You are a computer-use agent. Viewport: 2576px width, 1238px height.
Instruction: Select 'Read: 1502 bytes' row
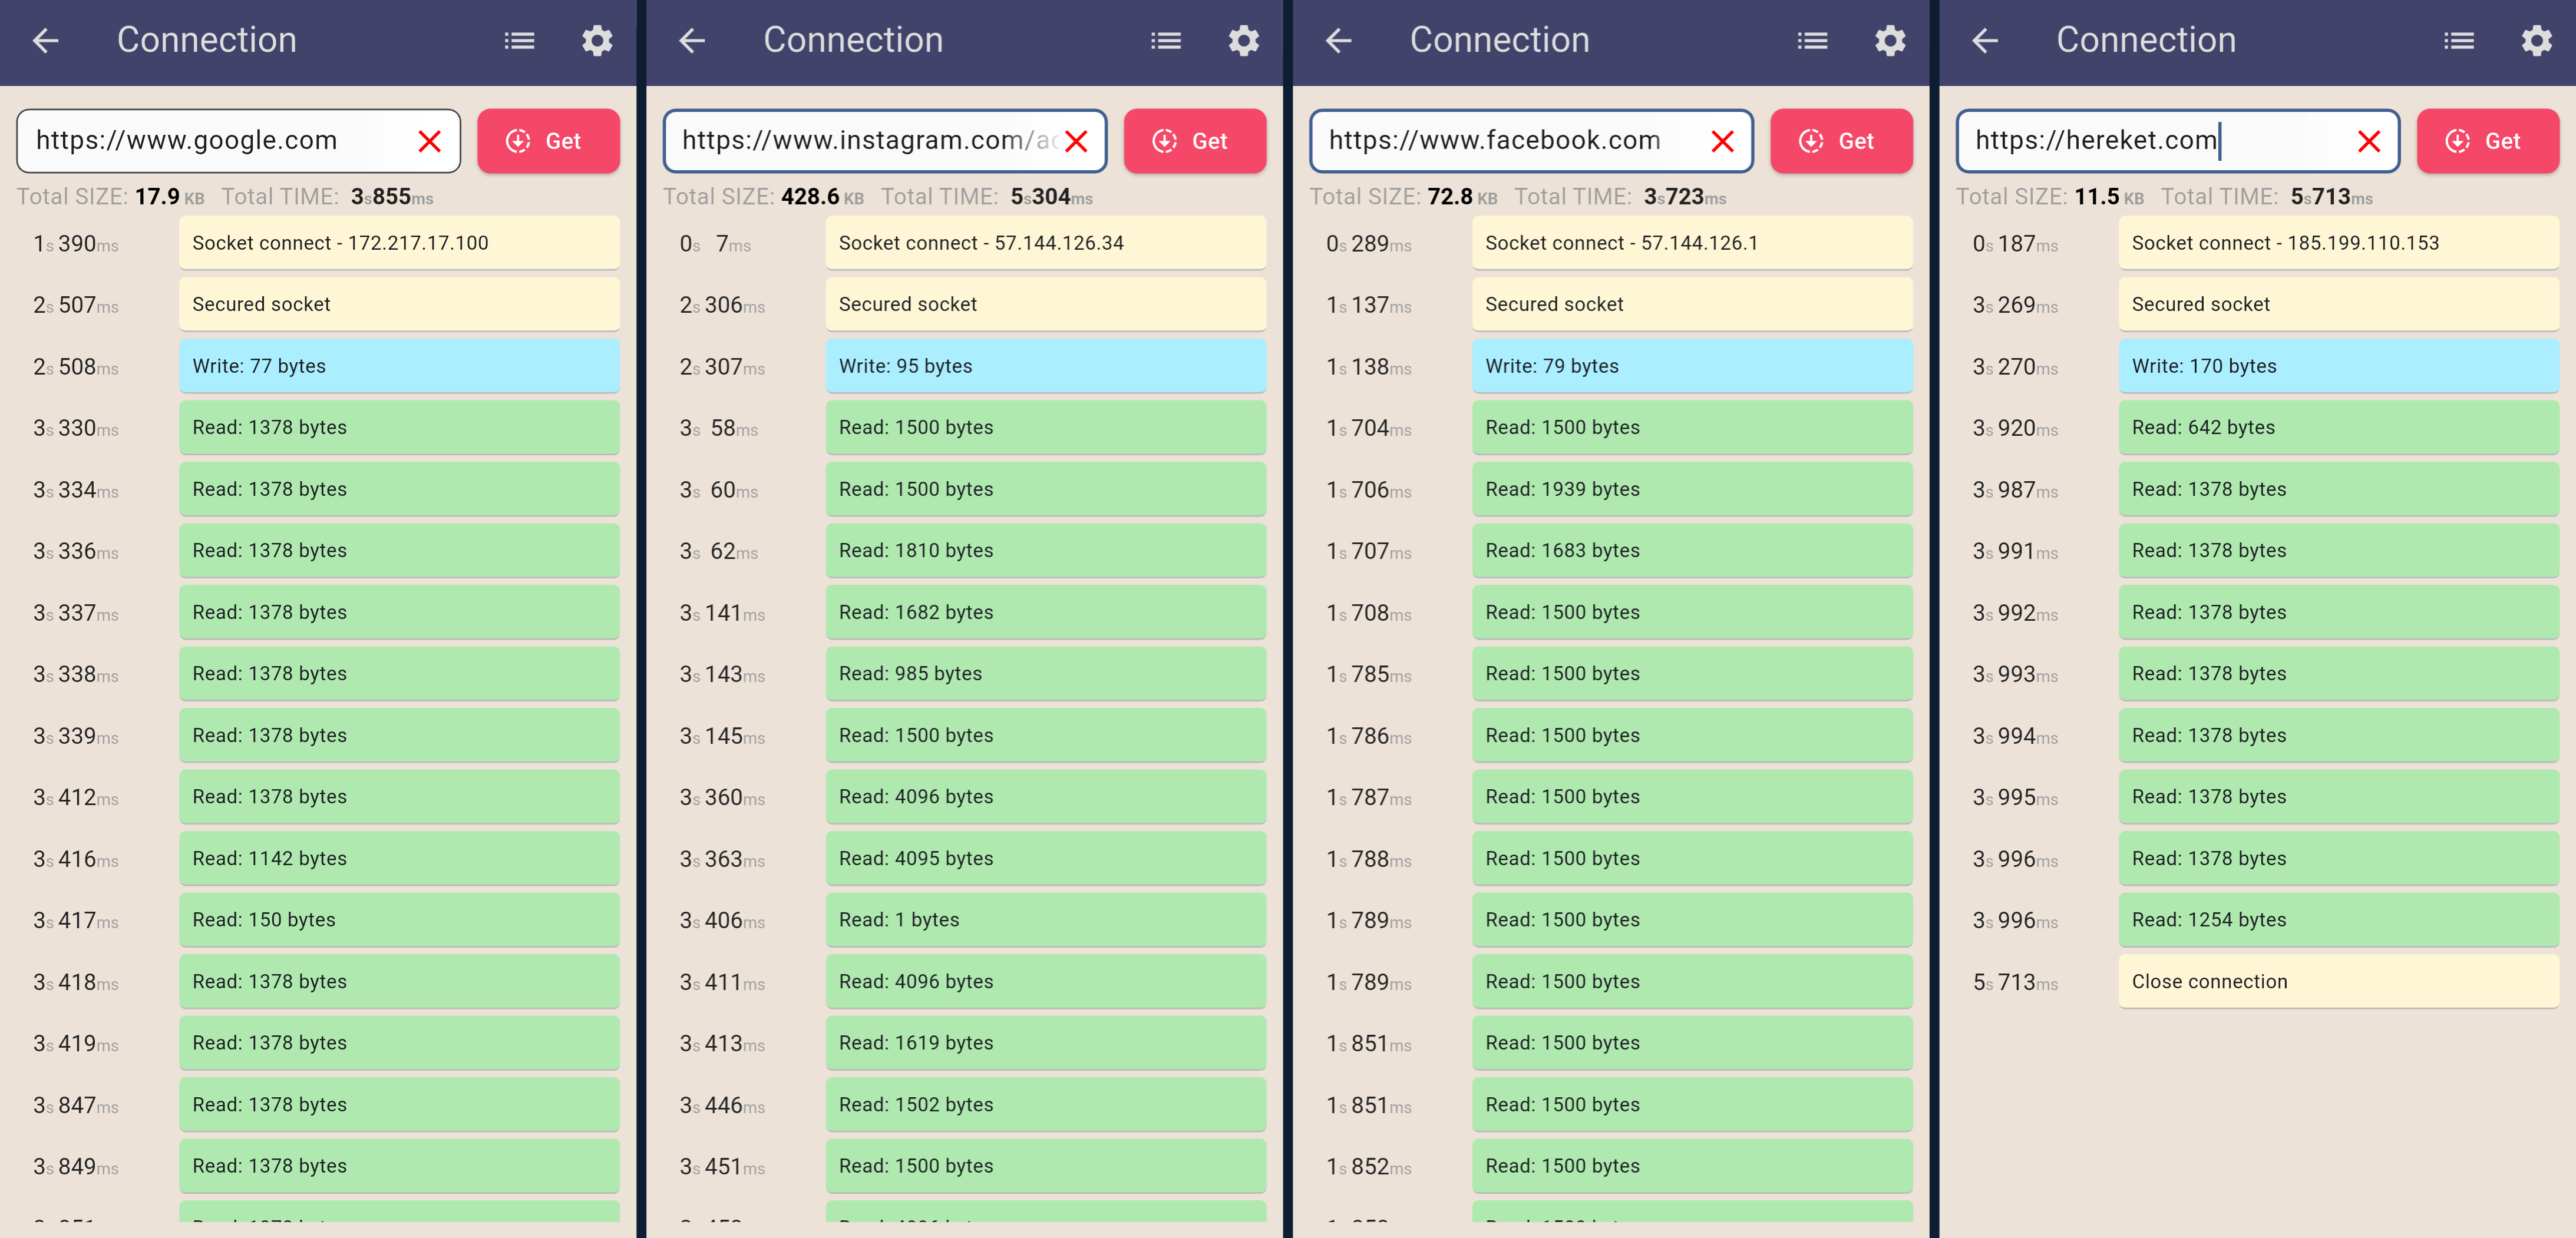[x=1045, y=1105]
